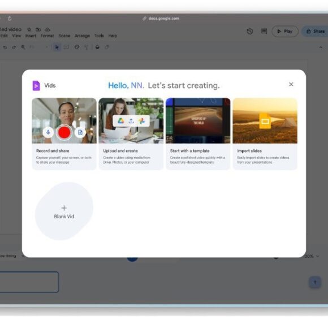
Task: Click the cloud save status icon
Action: click(48, 29)
